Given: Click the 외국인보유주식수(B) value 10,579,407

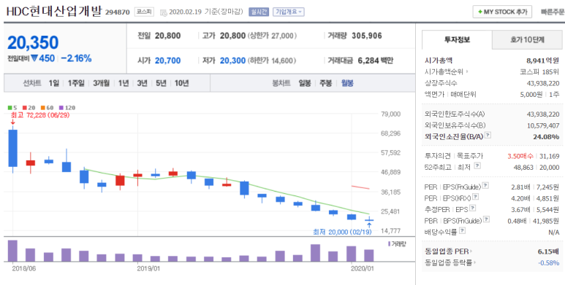Looking at the screenshot, I should (543, 125).
